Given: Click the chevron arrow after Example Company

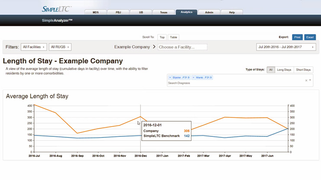Looking at the screenshot, I should pyautogui.click(x=154, y=47).
